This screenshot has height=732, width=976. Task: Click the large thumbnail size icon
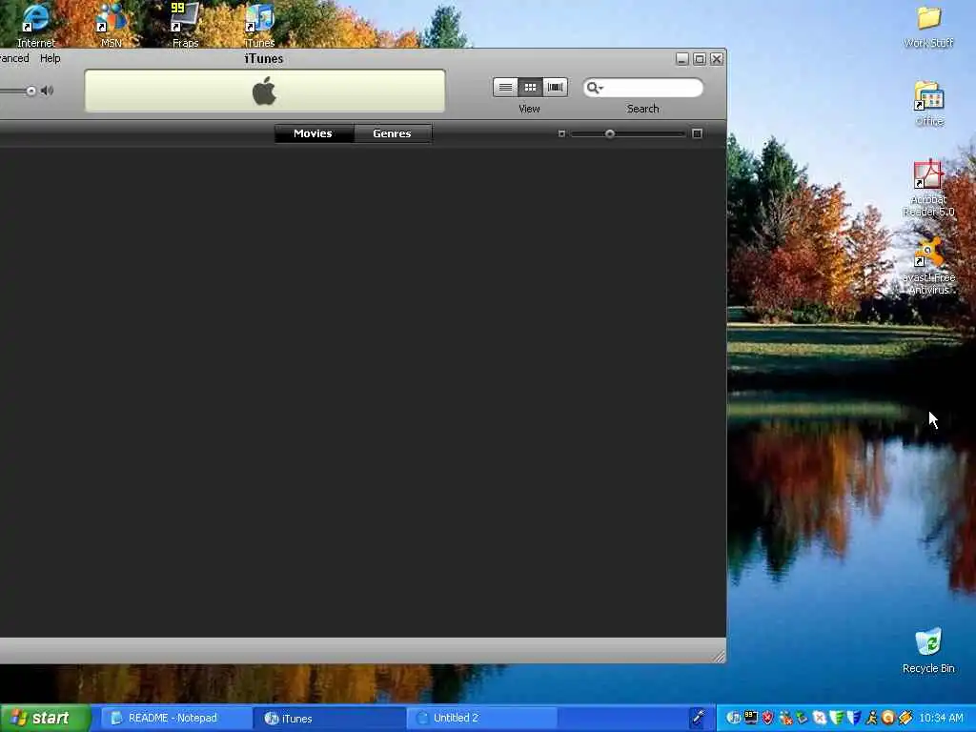tap(697, 133)
